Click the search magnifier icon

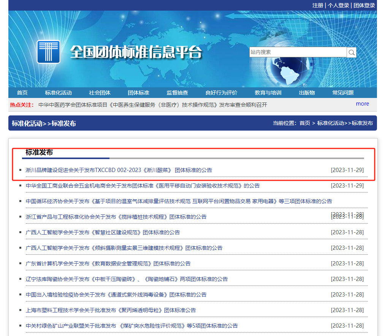coord(352,52)
